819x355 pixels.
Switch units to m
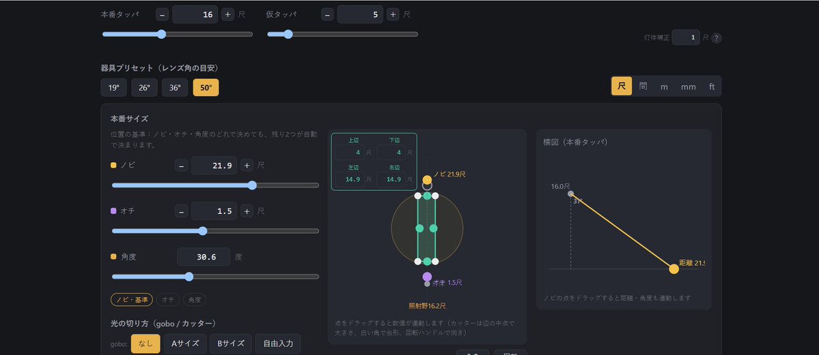click(665, 87)
